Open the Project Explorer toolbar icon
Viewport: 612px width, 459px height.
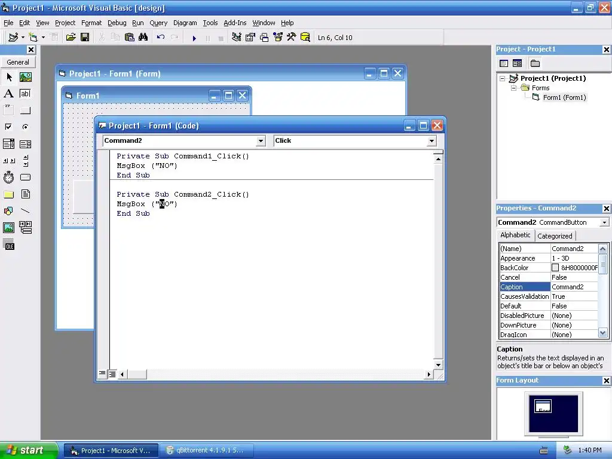[x=236, y=38]
